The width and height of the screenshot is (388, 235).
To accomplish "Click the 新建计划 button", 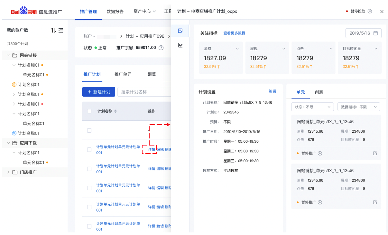I will 99,92.
